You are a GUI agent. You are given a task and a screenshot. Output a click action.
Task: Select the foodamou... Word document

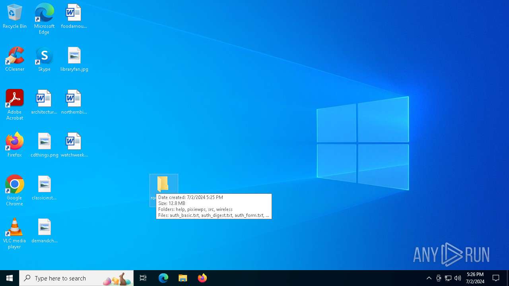(x=74, y=16)
